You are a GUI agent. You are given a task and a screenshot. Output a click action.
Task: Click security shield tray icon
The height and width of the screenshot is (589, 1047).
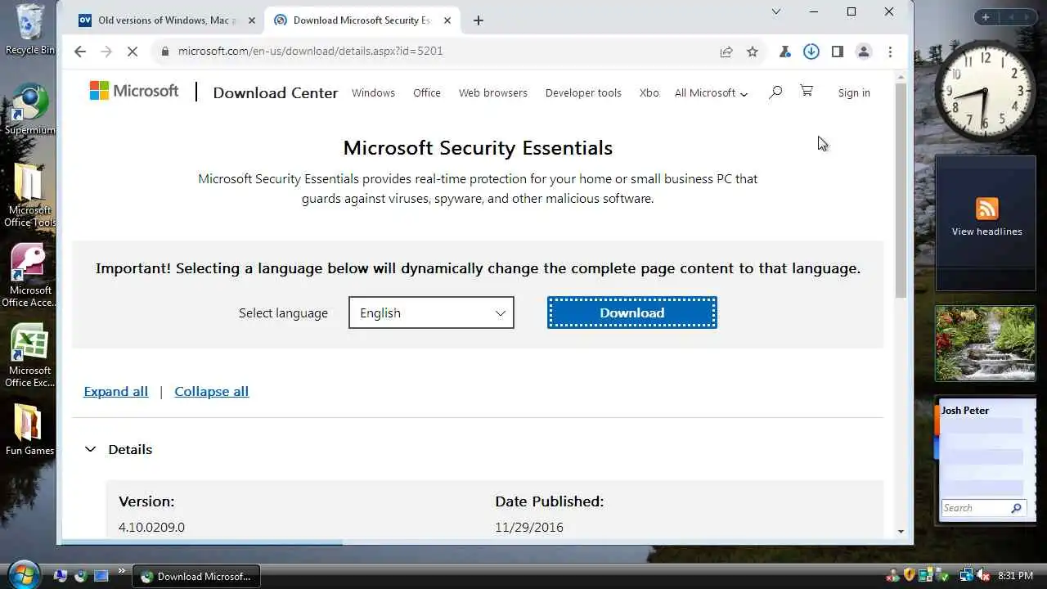909,576
